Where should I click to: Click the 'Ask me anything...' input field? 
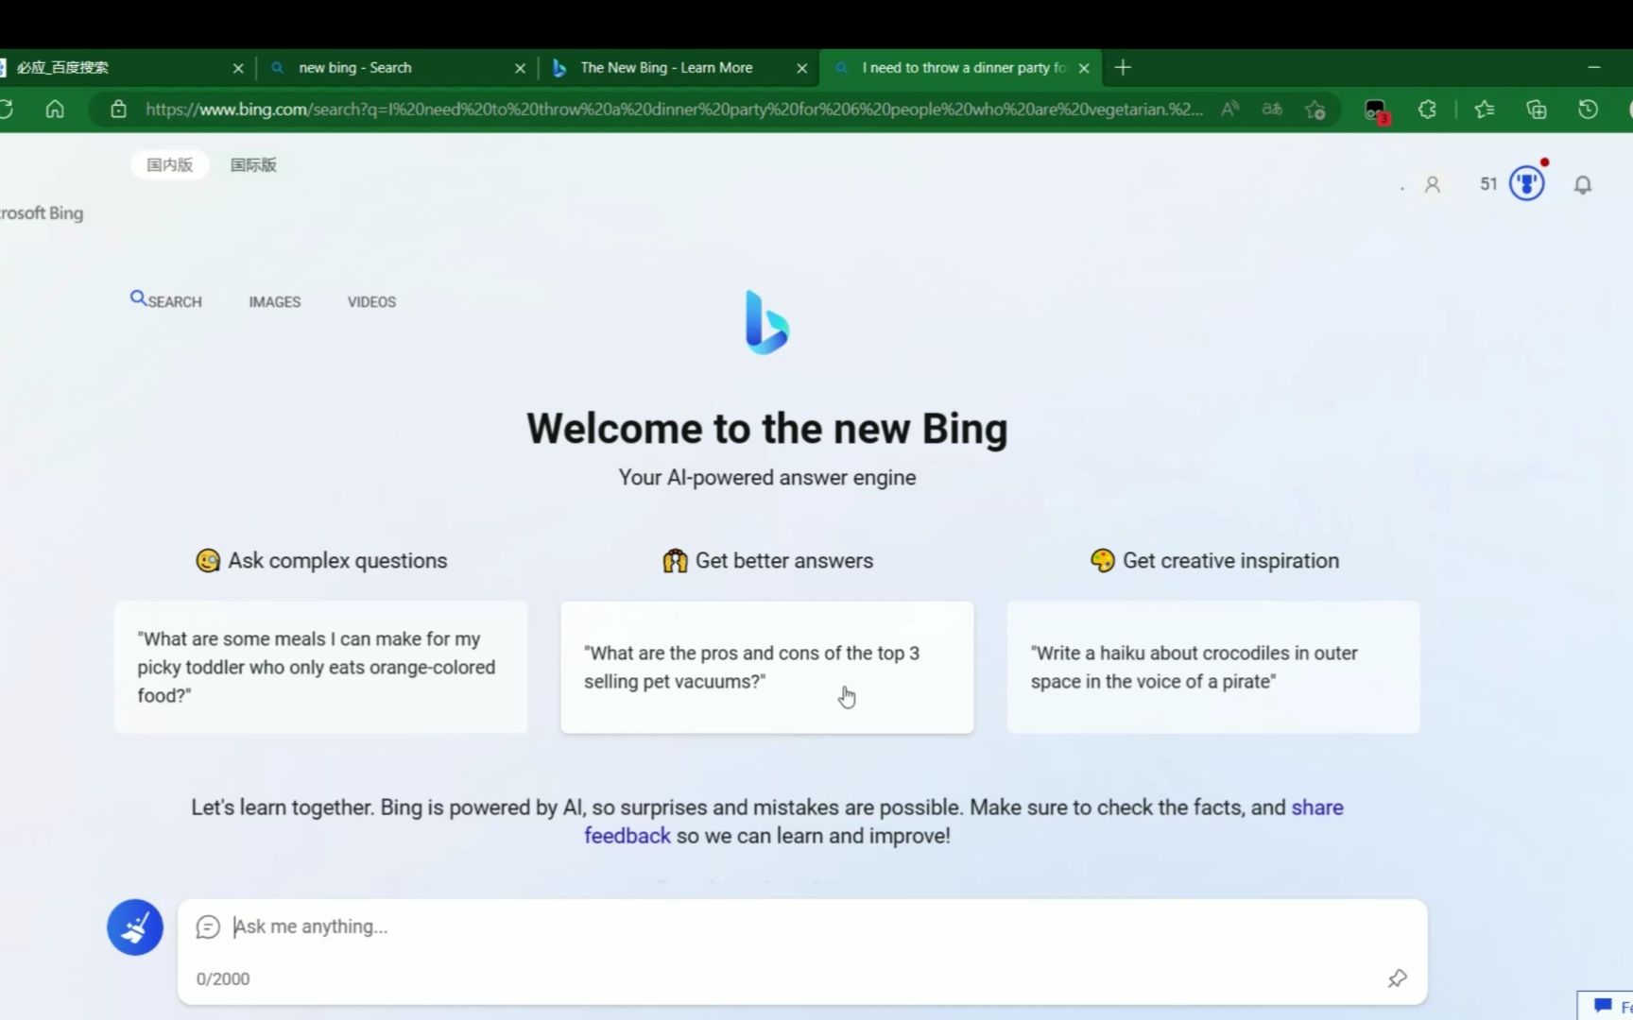coord(803,926)
